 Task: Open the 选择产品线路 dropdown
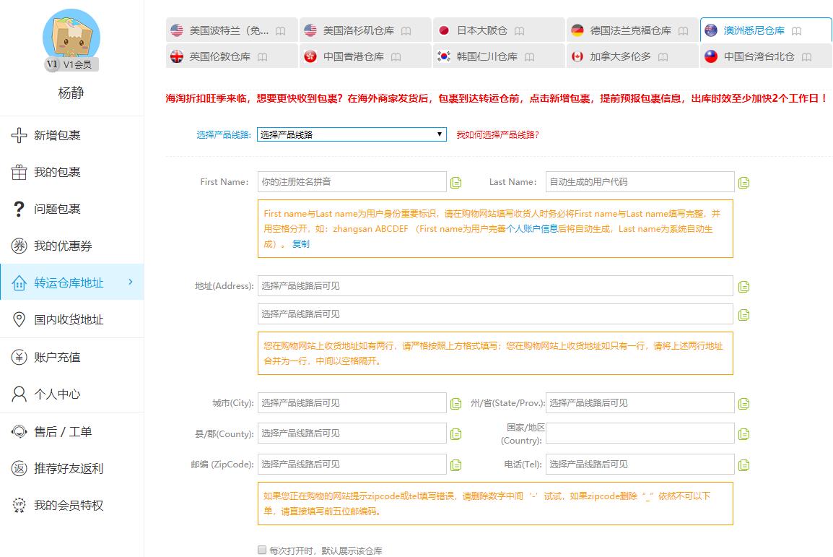[x=352, y=134]
